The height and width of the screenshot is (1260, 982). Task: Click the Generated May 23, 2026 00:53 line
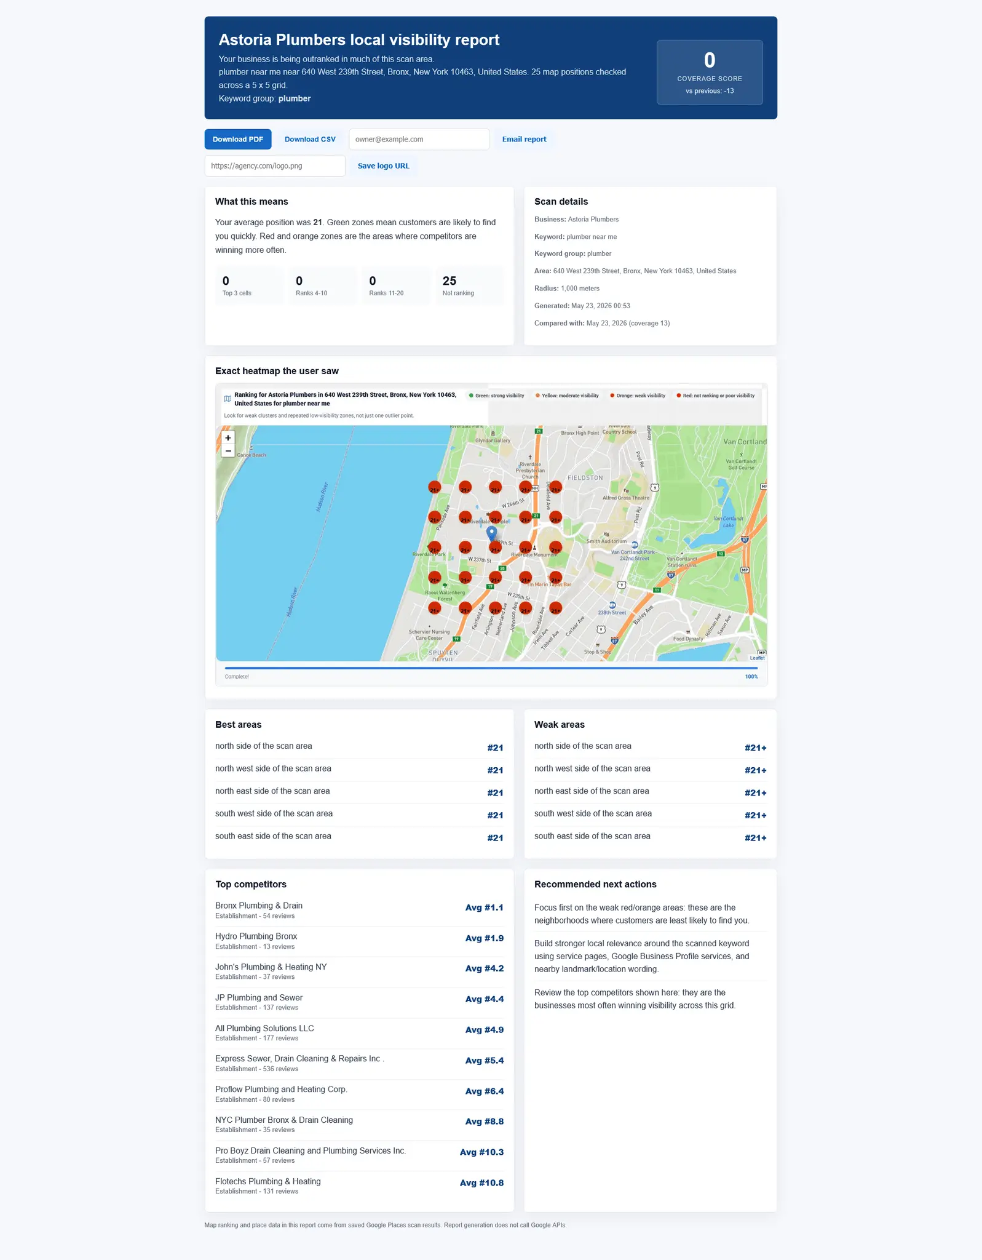tap(582, 306)
